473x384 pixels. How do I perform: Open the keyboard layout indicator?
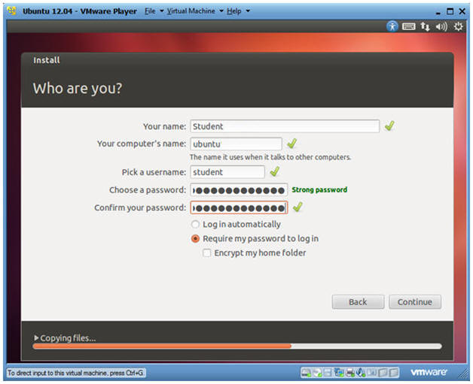click(x=409, y=27)
